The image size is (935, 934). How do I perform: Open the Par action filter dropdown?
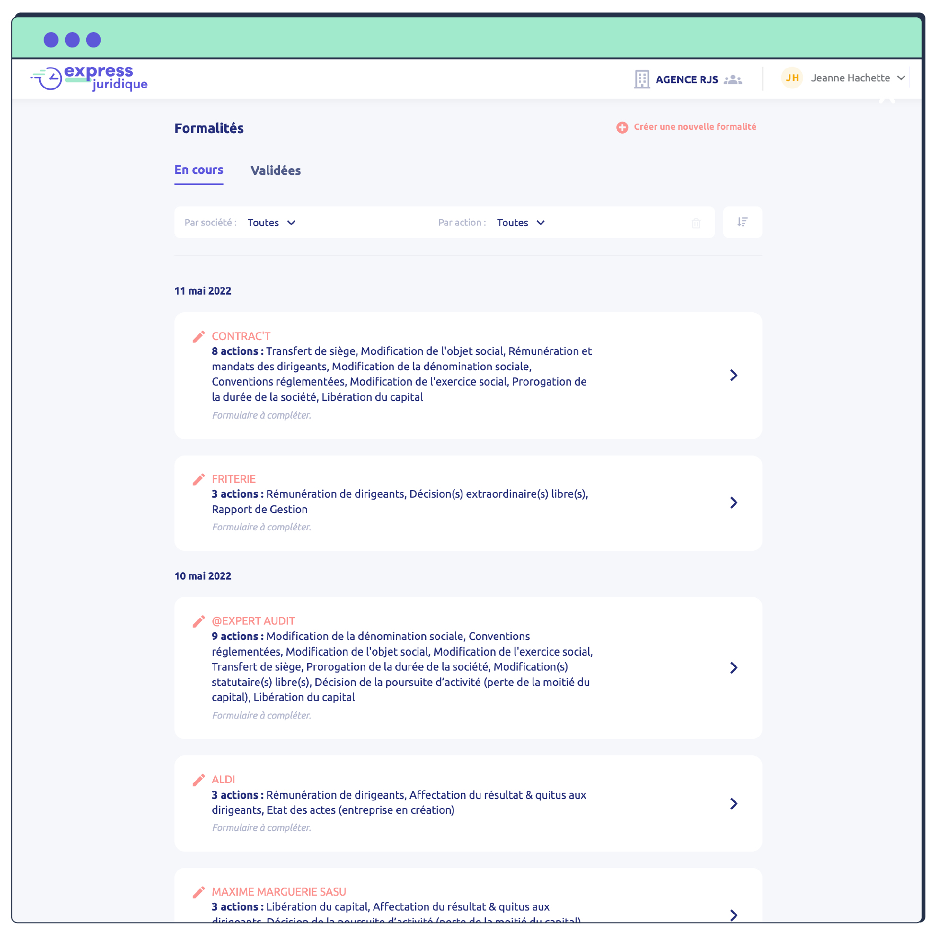coord(521,223)
